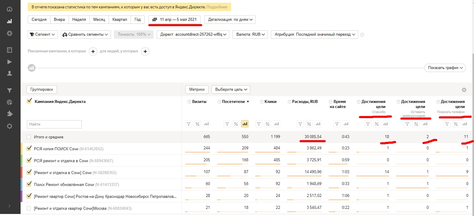This screenshot has height=216, width=474.
Task: Click the Найти campaign search field
Action: 54,124
